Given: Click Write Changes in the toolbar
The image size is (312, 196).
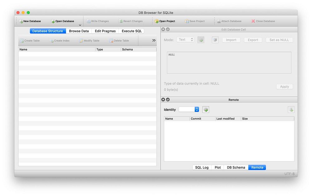Looking at the screenshot, I should pyautogui.click(x=97, y=21).
